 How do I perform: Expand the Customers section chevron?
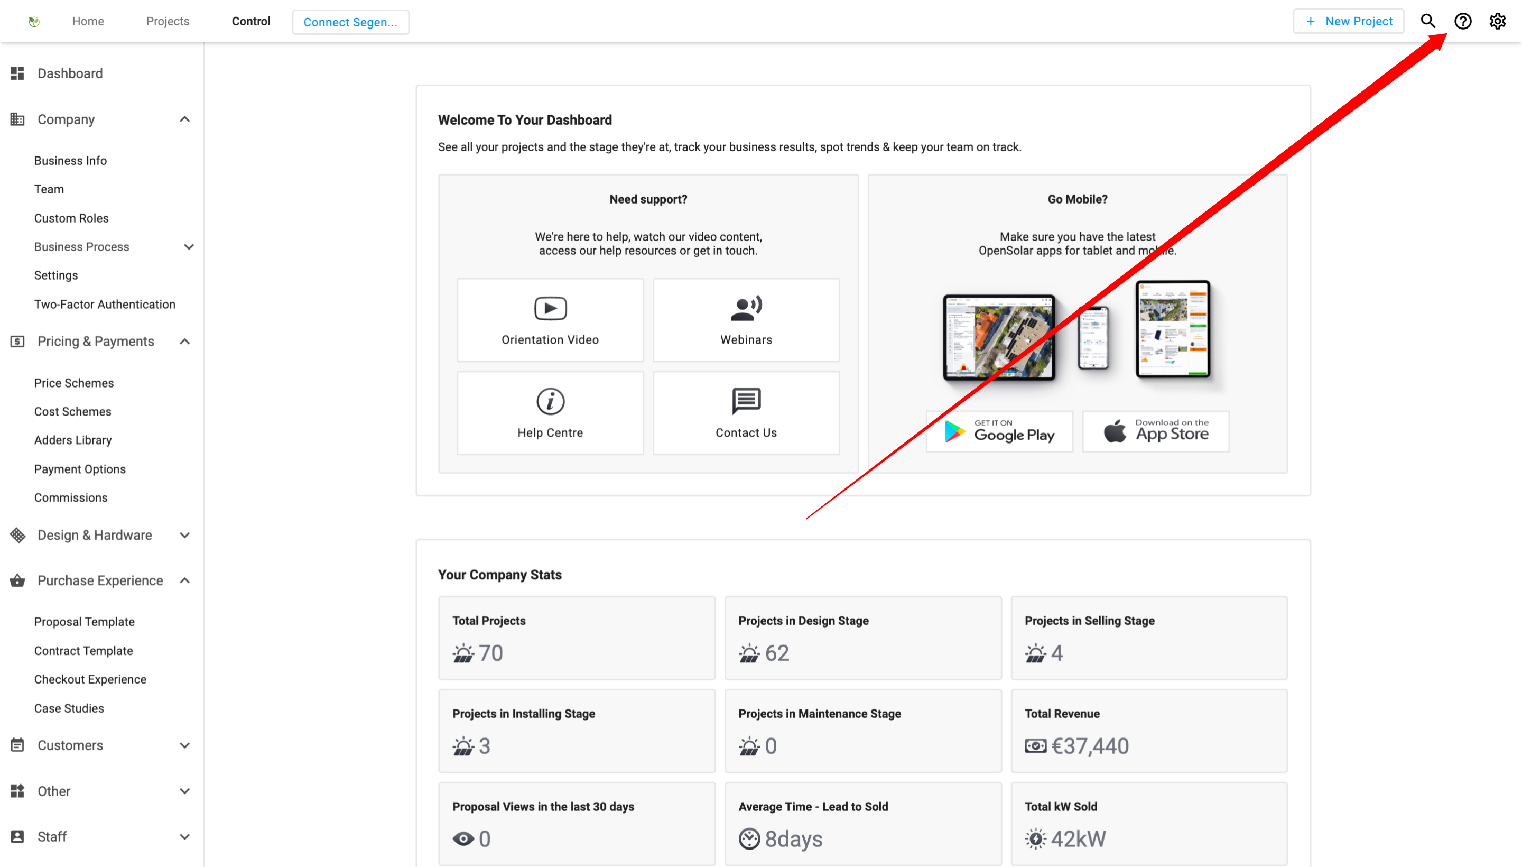184,745
